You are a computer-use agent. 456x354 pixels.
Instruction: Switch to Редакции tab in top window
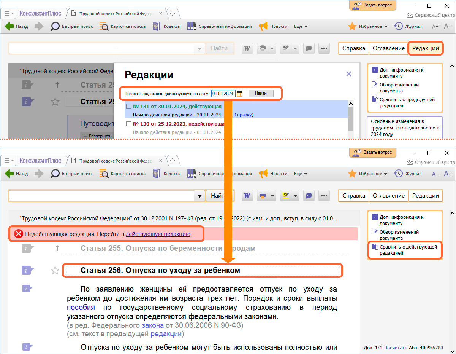click(x=426, y=48)
